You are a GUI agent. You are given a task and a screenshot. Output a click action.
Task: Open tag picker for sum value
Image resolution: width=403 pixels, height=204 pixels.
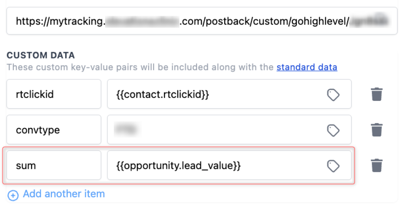coord(333,166)
